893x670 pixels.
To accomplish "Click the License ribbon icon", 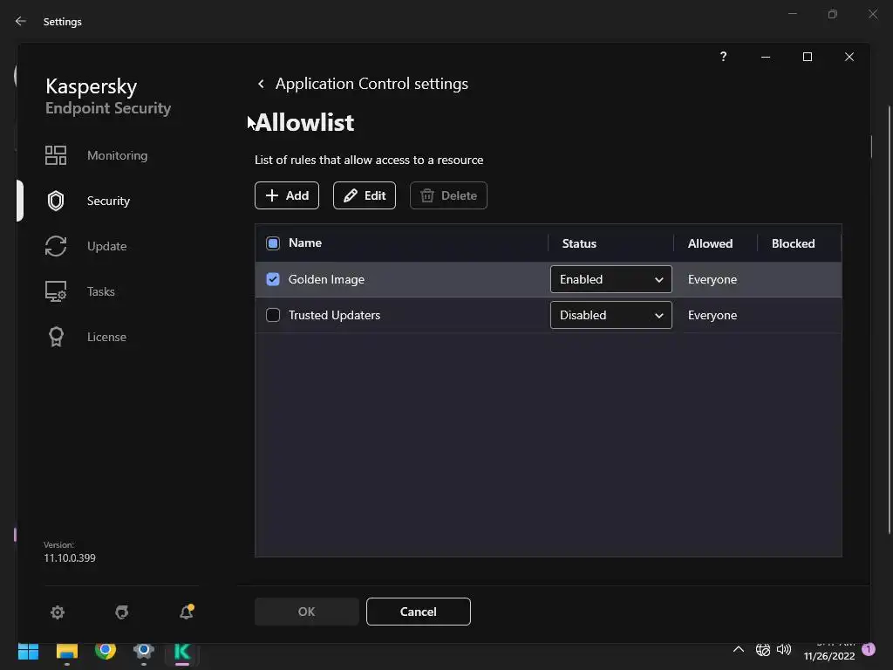I will click(x=56, y=337).
